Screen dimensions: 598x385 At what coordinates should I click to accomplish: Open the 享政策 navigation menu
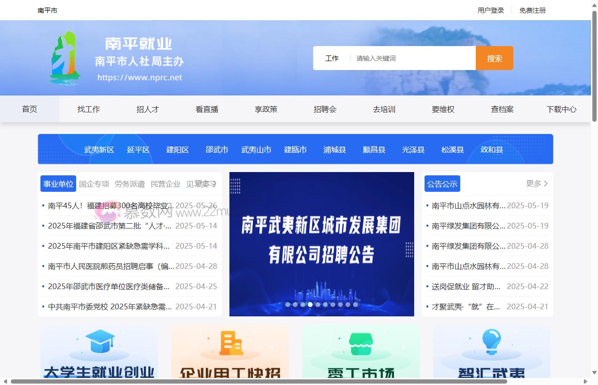[x=266, y=109]
